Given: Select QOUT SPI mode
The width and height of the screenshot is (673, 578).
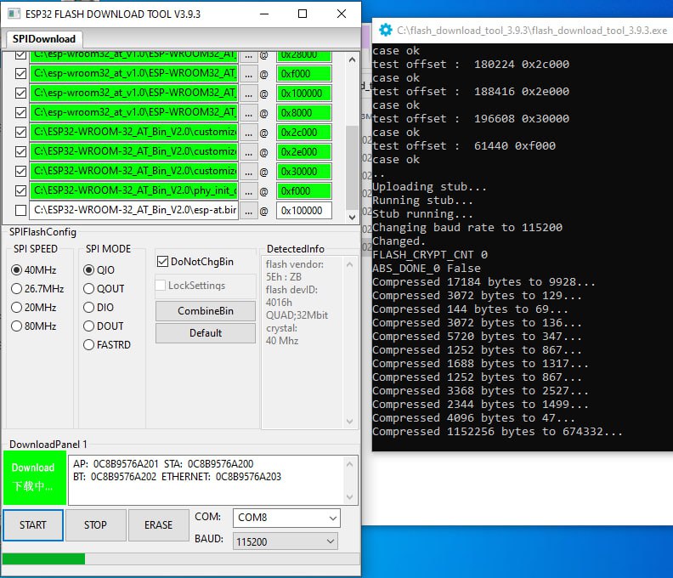Looking at the screenshot, I should click(x=88, y=288).
